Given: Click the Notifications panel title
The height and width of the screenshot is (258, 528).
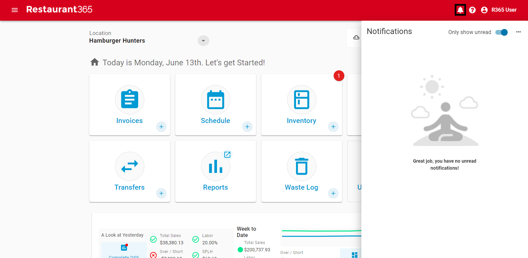Looking at the screenshot, I should [389, 31].
